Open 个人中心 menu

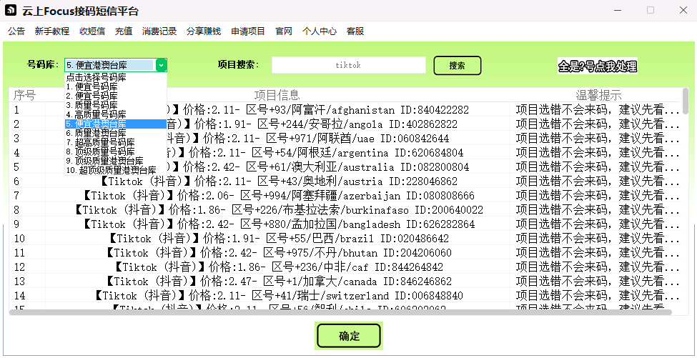coord(320,31)
